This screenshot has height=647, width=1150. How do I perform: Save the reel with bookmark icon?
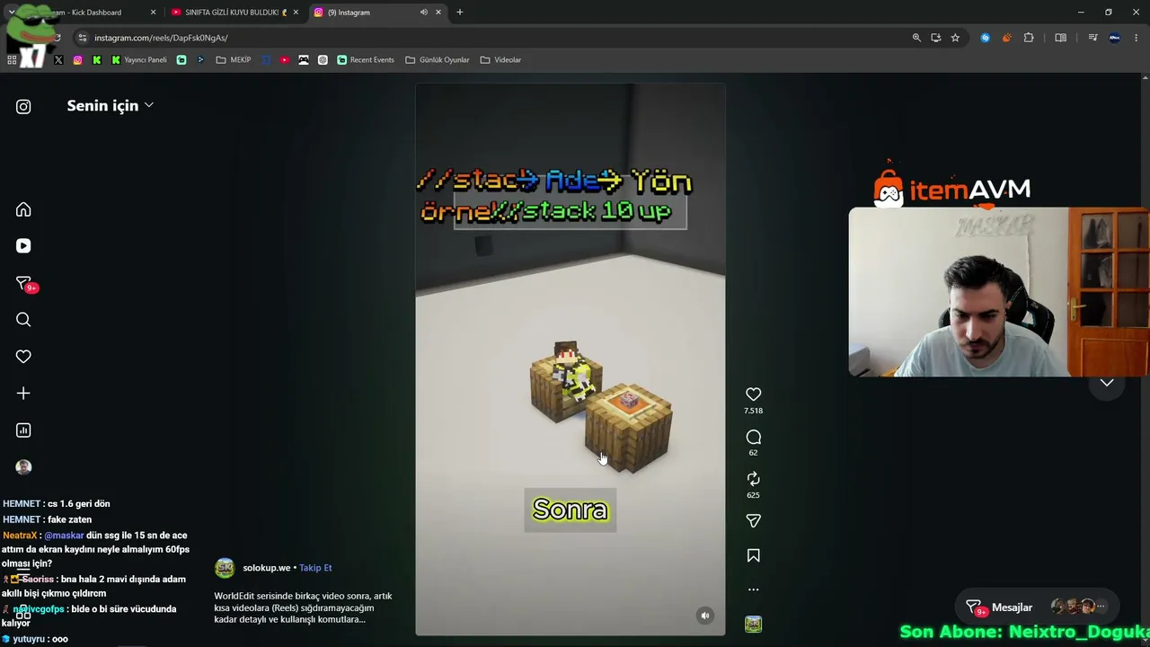pyautogui.click(x=753, y=556)
